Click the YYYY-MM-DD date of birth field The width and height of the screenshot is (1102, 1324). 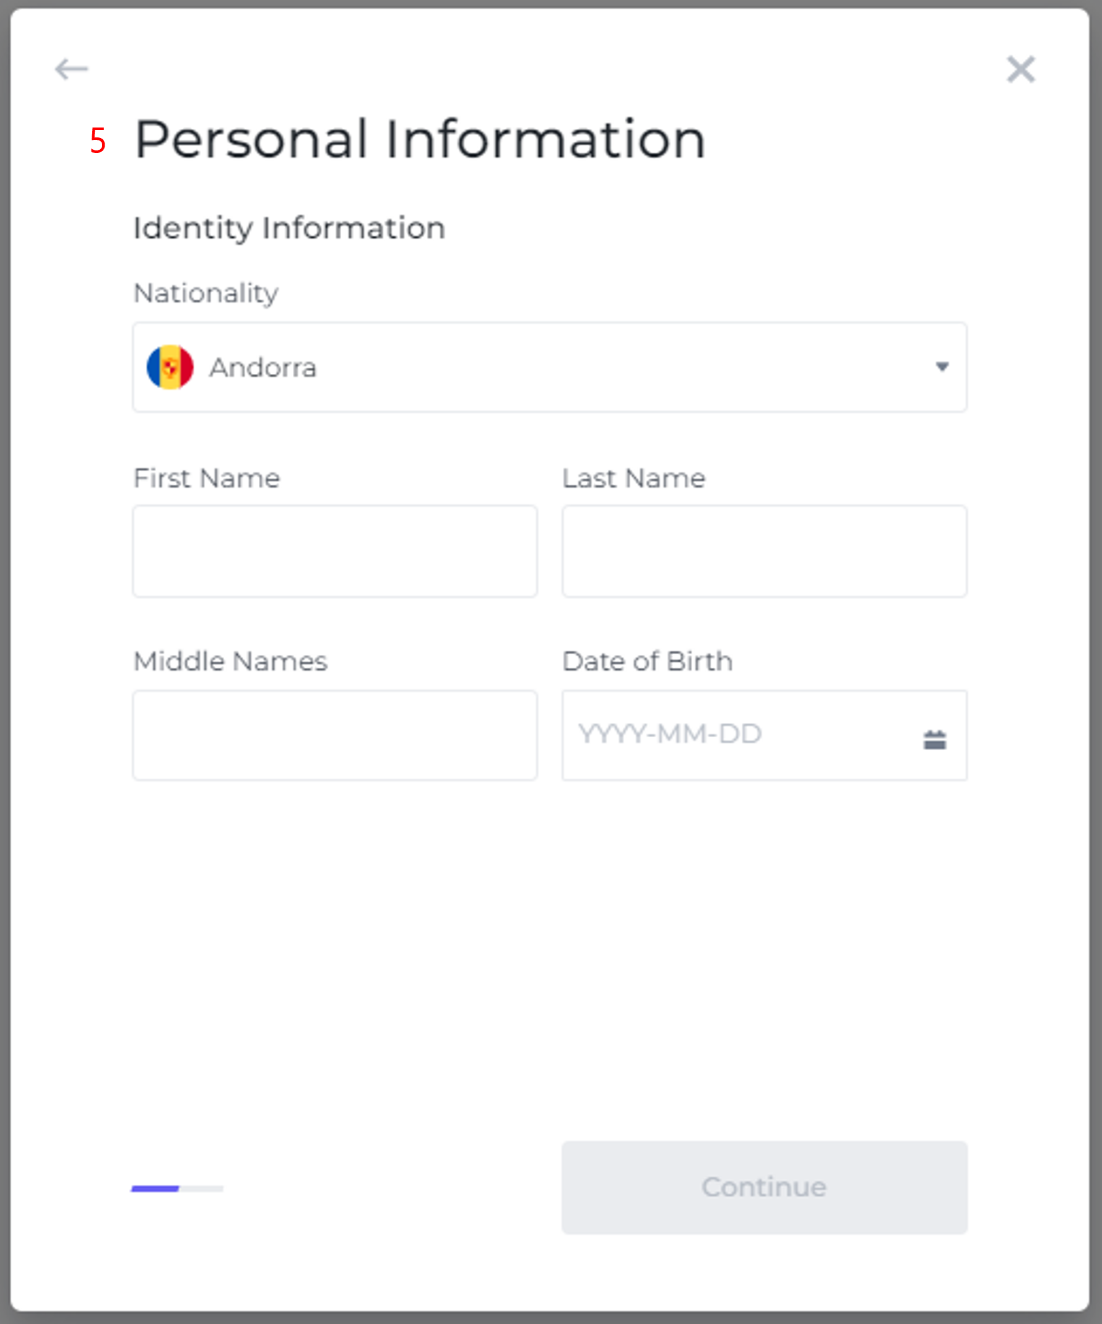click(x=765, y=735)
